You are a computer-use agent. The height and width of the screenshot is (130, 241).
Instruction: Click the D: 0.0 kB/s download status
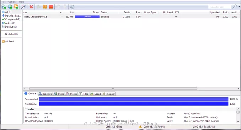pyautogui.click(x=154, y=126)
